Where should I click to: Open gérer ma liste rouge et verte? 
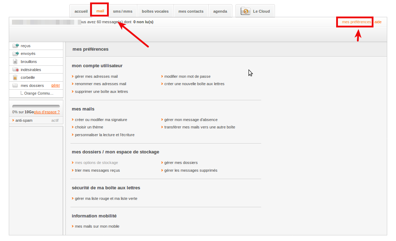(106, 198)
